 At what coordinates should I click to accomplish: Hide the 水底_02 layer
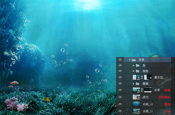[x=120, y=104]
